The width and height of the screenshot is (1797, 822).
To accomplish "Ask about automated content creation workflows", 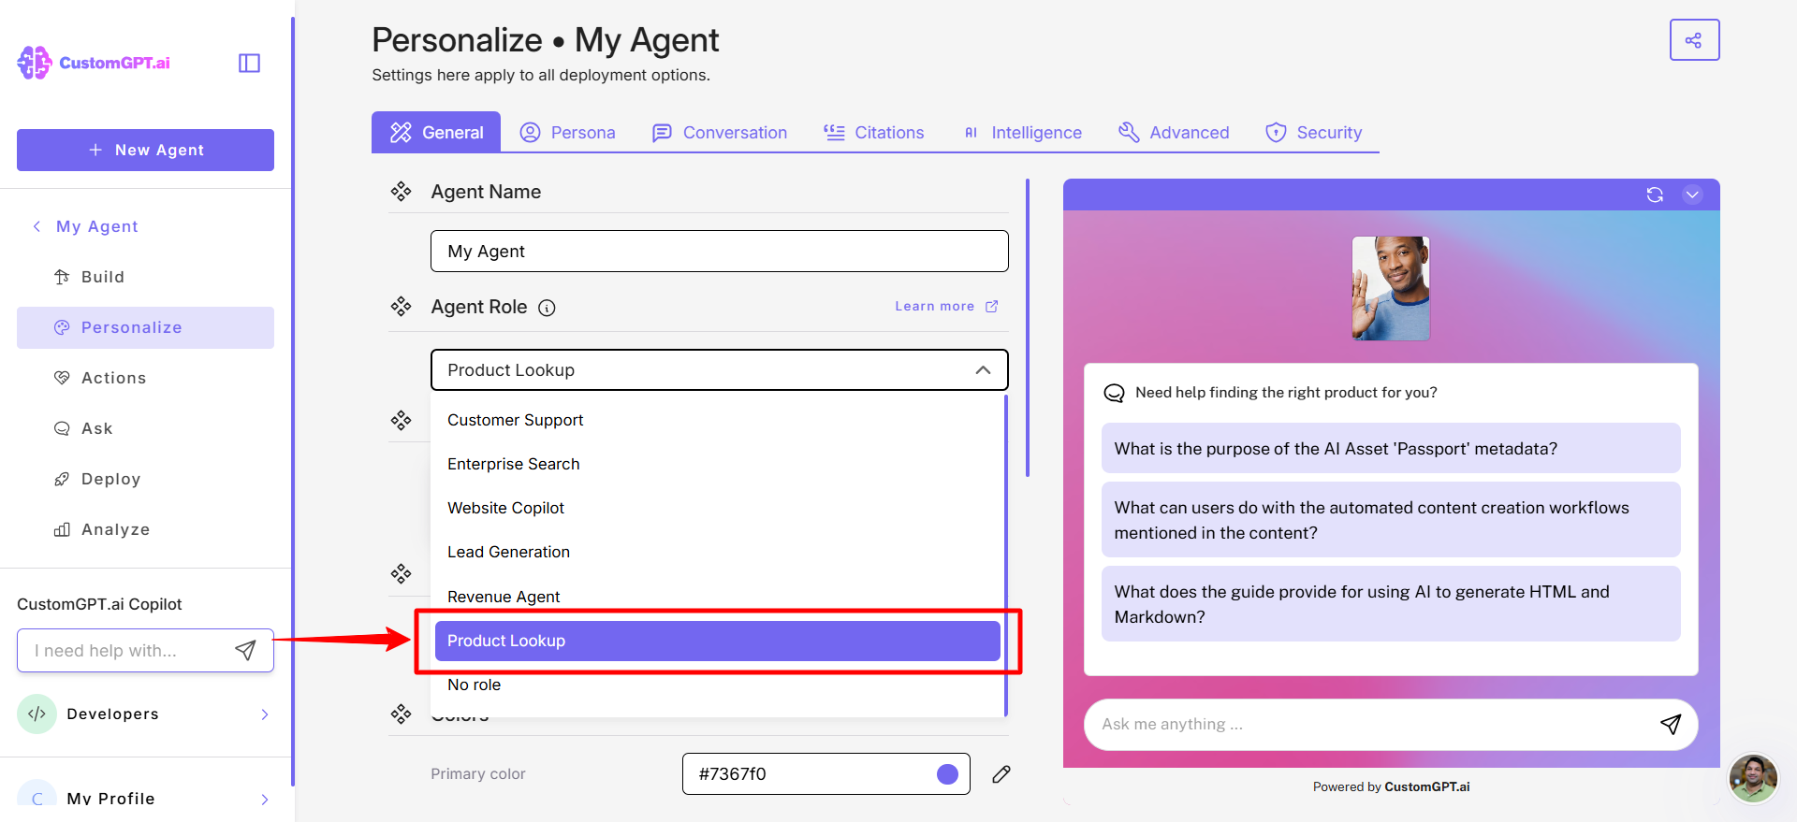I will pos(1391,520).
